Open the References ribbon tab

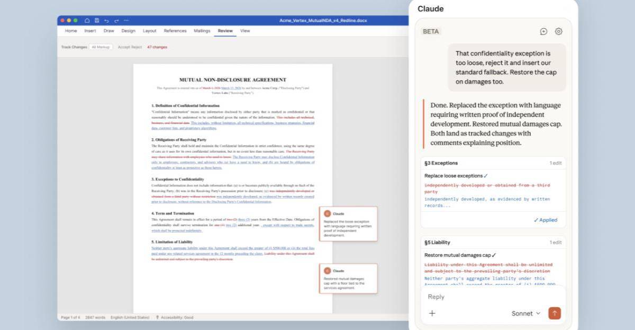click(175, 31)
